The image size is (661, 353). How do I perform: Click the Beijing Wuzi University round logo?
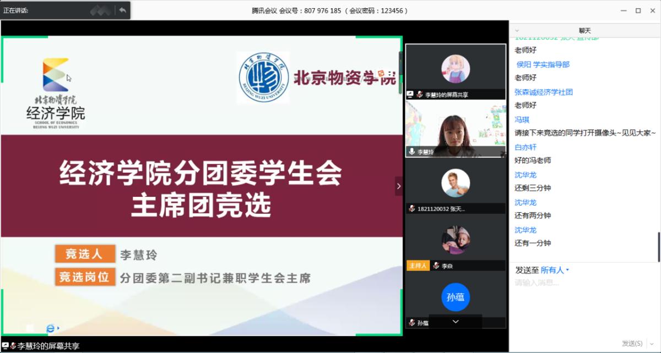click(x=263, y=78)
